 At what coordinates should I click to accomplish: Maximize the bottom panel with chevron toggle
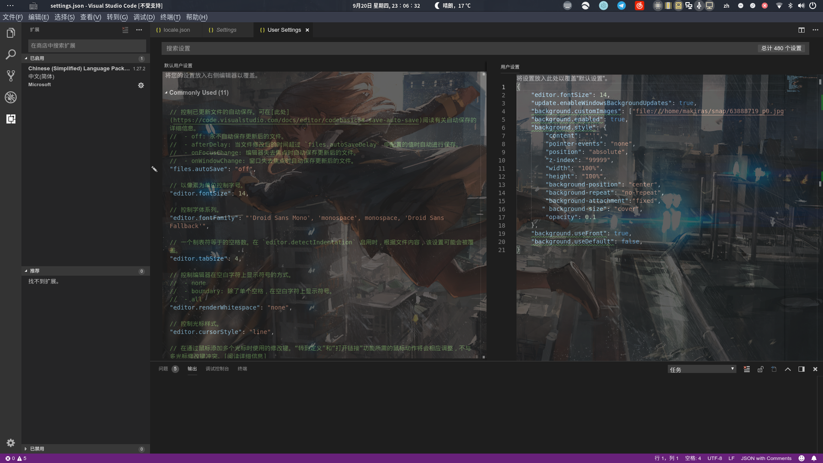tap(788, 369)
